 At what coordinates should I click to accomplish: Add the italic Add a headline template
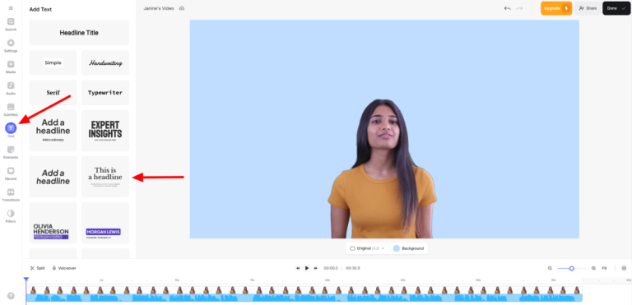53,177
